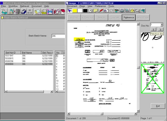
Task: Click the yellow envelope mail icon
Action: click(132, 11)
